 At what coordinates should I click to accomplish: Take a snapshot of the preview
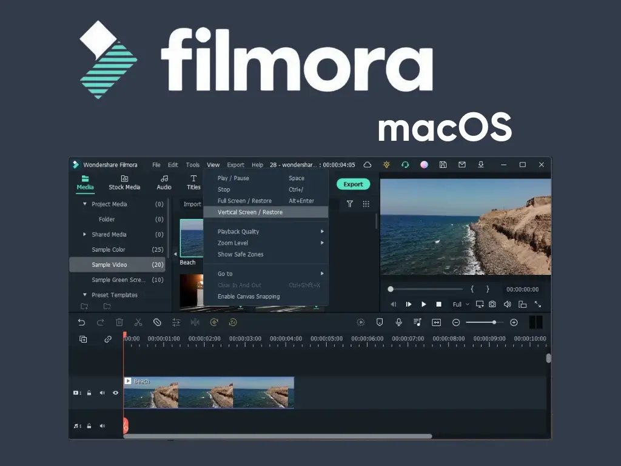[x=492, y=304]
